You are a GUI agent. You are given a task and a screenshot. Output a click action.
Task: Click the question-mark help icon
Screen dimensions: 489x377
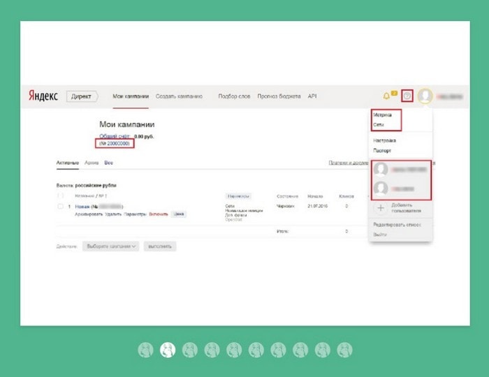pyautogui.click(x=407, y=96)
